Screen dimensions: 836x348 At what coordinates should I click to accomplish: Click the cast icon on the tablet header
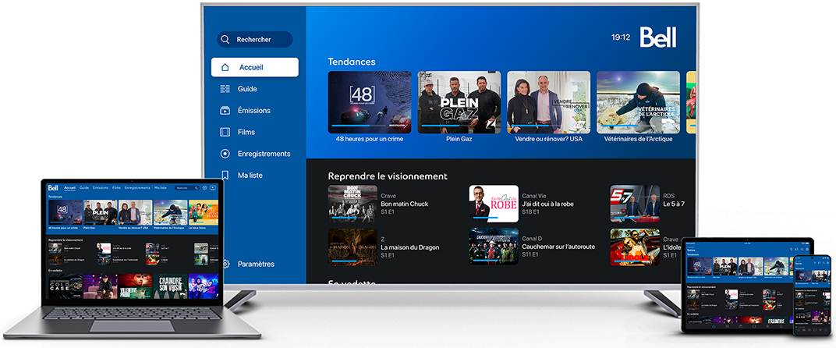796,249
